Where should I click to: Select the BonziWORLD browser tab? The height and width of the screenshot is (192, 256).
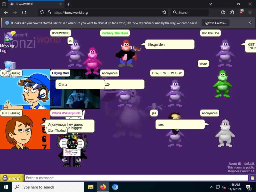coord(36,4)
